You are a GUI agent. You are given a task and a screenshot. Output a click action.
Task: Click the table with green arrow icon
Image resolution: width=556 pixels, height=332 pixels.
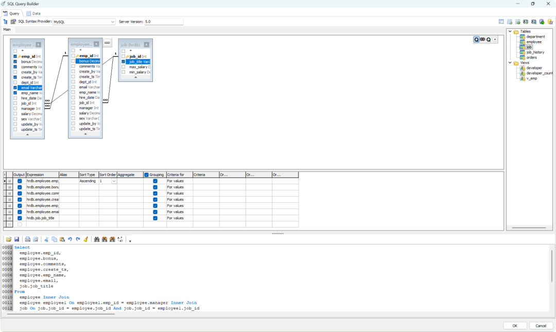[x=518, y=22]
